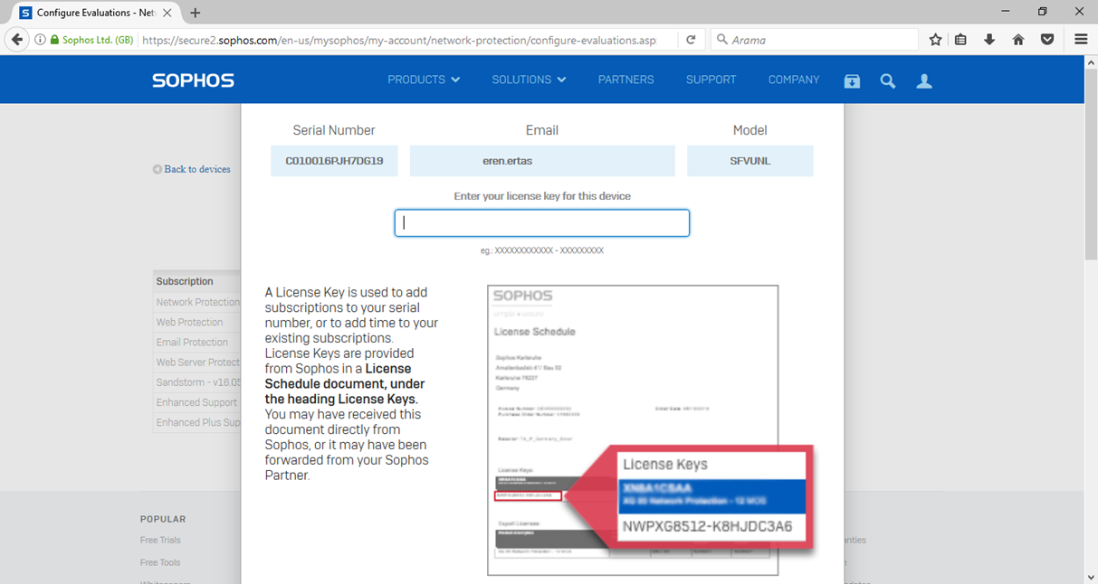The image size is (1098, 584).
Task: Click the example NWPXG8512-K8HJDC3A6 license key
Action: click(708, 526)
